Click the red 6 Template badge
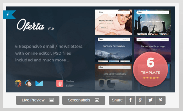The image size is (183, 111). pos(150,69)
